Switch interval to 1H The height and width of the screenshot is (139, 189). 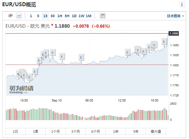[60, 16]
